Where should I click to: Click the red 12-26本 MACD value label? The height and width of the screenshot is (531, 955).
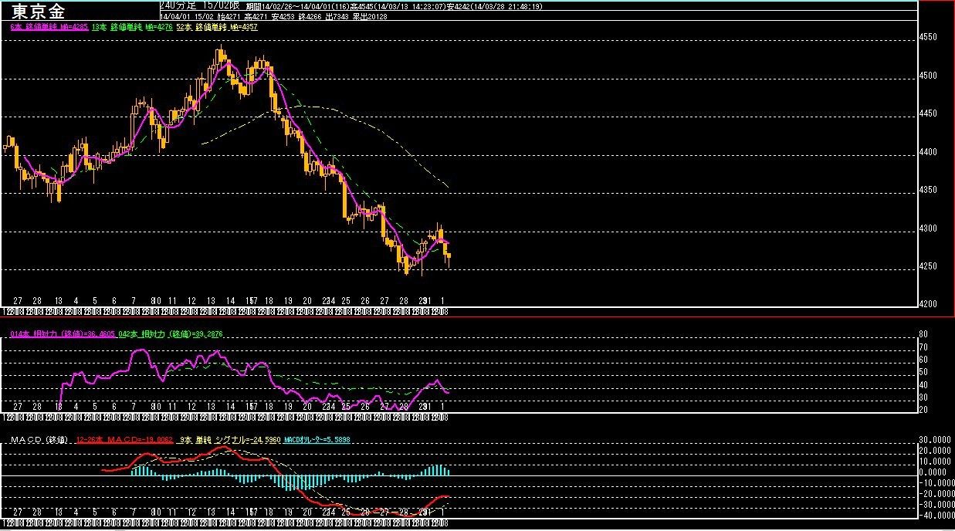pyautogui.click(x=125, y=440)
